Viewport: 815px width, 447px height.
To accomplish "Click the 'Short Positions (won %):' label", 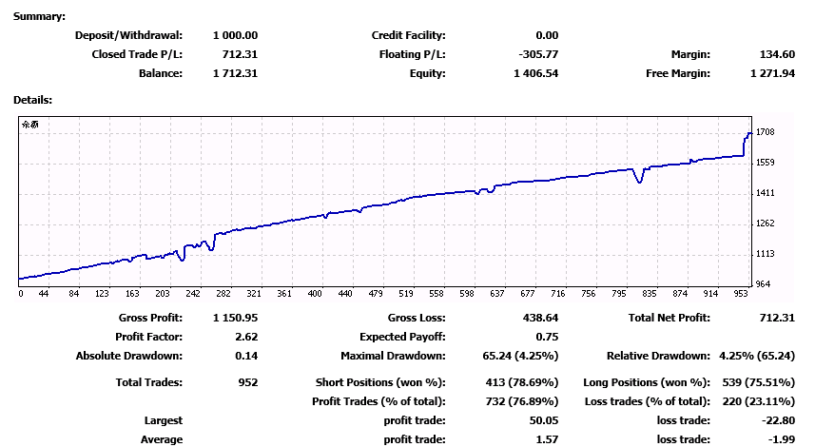I will pos(380,382).
